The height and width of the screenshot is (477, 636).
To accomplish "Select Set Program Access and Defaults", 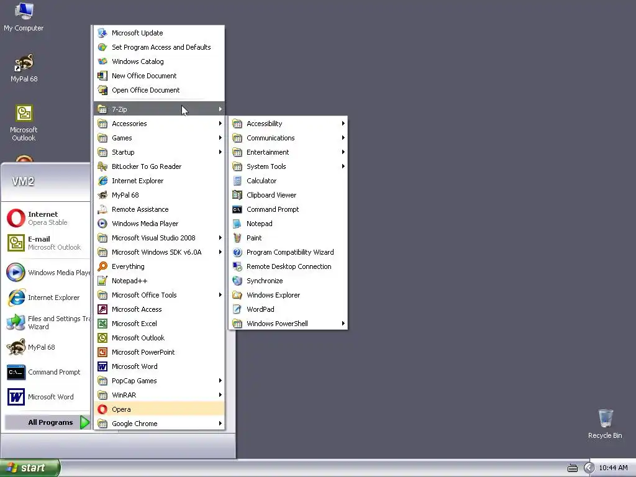I will pos(159,47).
